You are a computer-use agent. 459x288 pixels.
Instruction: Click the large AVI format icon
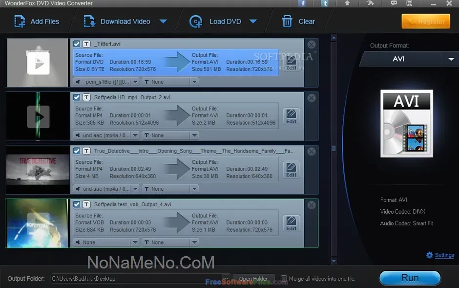[x=406, y=123]
